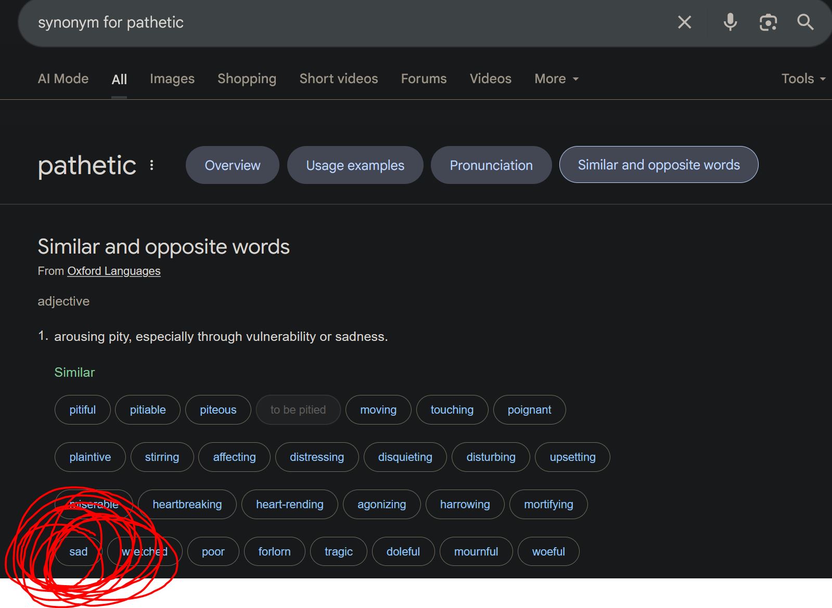Click the synonym chip forlorn
Image resolution: width=832 pixels, height=608 pixels.
pyautogui.click(x=274, y=551)
